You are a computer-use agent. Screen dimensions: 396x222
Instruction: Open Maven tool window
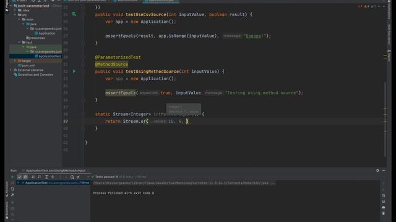pyautogui.click(x=389, y=55)
